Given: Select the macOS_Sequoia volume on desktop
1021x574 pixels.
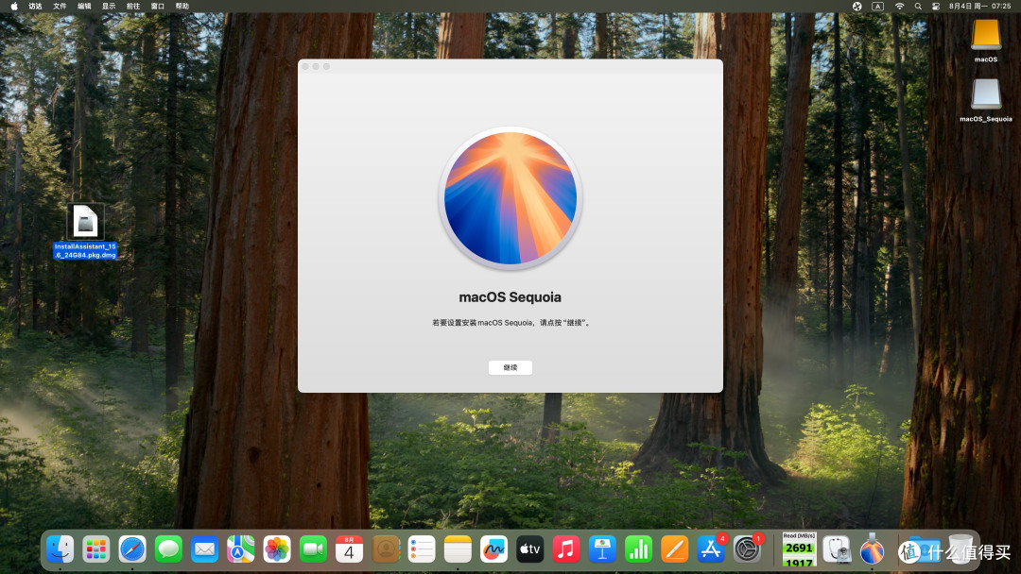Looking at the screenshot, I should coord(986,101).
